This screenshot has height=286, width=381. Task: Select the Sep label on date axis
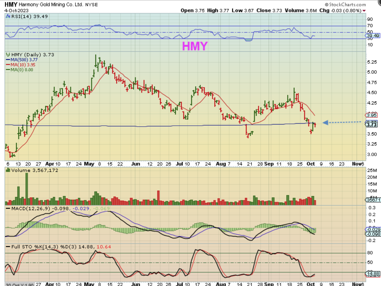click(269, 164)
